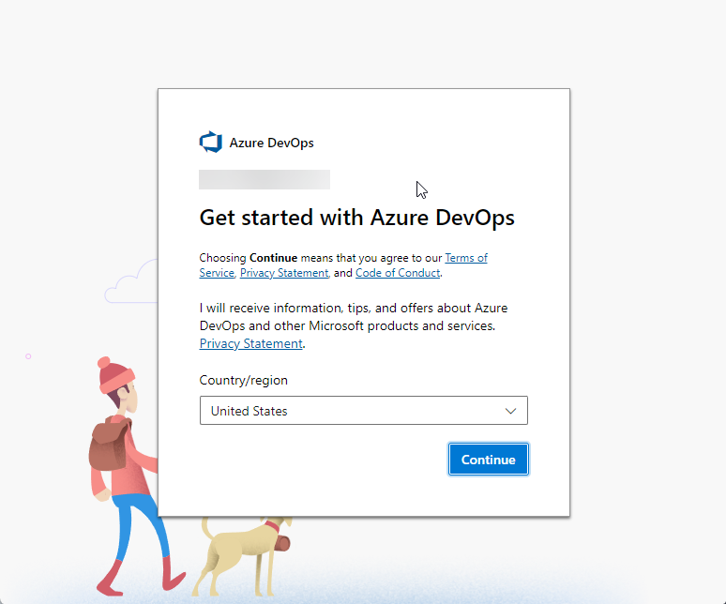Click the Azure DevOps logo icon
The image size is (726, 604).
point(211,143)
